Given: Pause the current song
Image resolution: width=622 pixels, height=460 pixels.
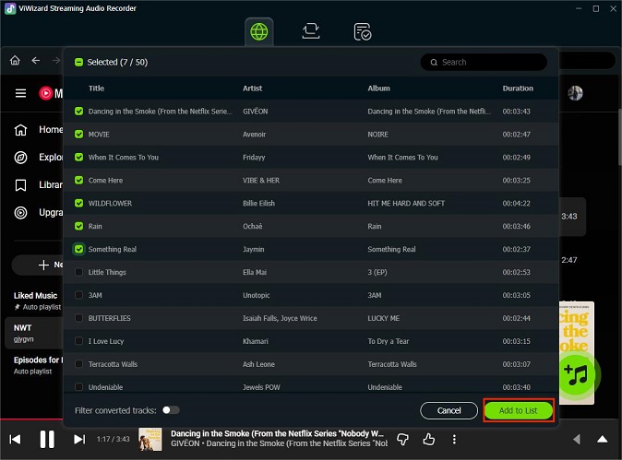Looking at the screenshot, I should pos(47,439).
